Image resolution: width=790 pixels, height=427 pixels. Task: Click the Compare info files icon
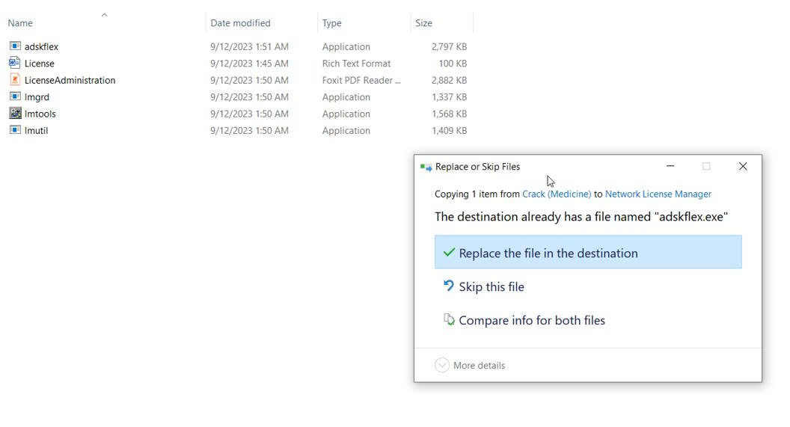click(x=449, y=319)
